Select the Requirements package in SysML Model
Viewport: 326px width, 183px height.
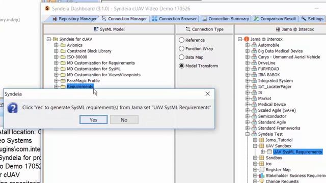[80, 86]
